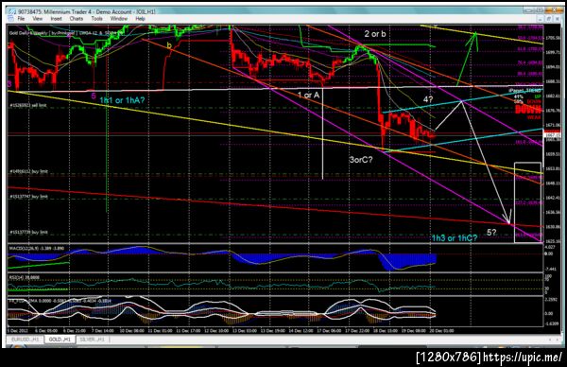Click the chart document icon beside File menu
Screen dimensions: 567x367
pyautogui.click(x=11, y=19)
